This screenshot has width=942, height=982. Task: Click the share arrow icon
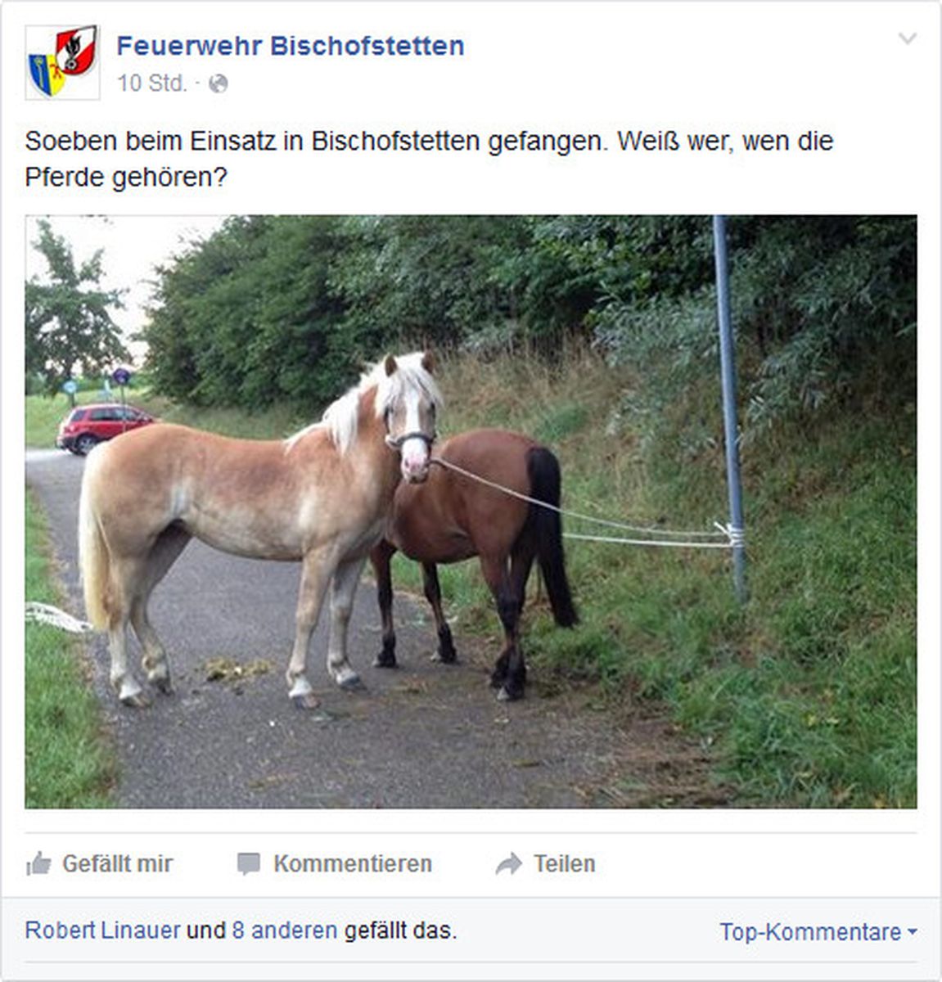click(508, 863)
